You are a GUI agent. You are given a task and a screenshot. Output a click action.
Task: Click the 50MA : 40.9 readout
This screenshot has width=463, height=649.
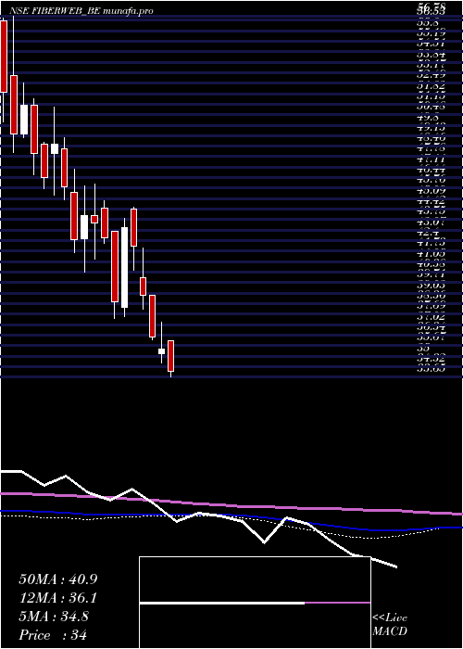(x=57, y=579)
